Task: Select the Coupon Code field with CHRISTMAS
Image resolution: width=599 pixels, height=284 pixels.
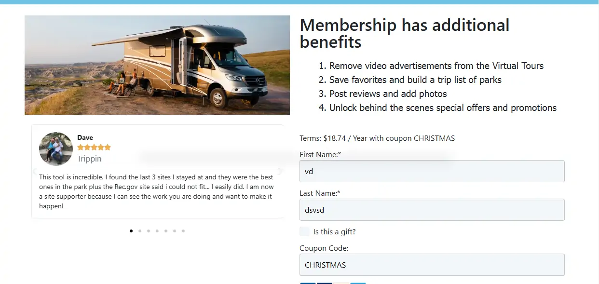Action: pos(432,265)
